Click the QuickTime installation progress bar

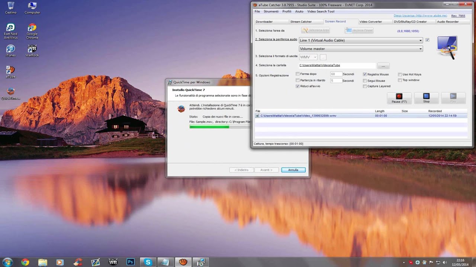coord(220,126)
